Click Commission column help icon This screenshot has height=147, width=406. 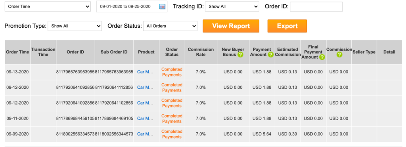[339, 55]
